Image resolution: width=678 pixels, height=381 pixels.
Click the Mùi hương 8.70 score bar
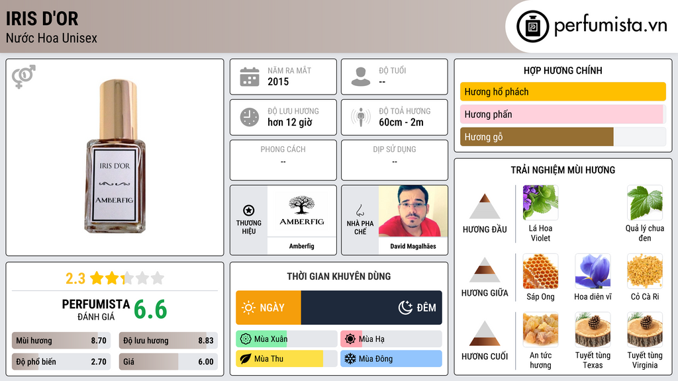(x=61, y=341)
